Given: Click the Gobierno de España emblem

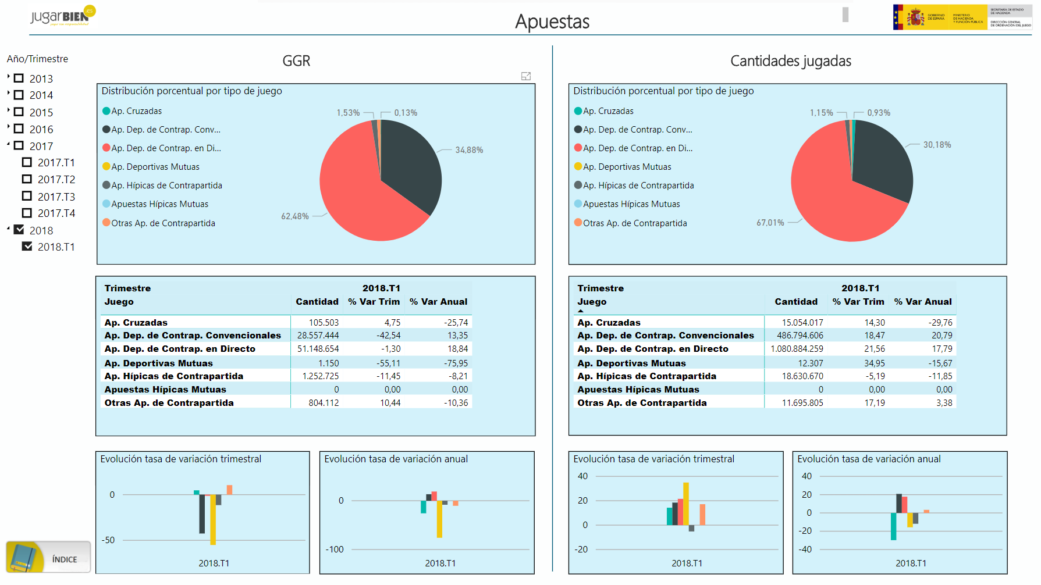Looking at the screenshot, I should pyautogui.click(x=916, y=17).
